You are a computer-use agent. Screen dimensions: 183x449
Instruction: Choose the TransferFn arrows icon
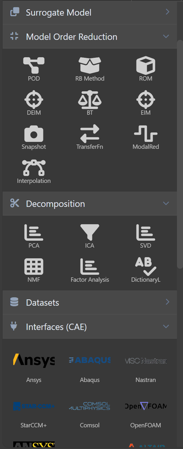click(x=90, y=133)
